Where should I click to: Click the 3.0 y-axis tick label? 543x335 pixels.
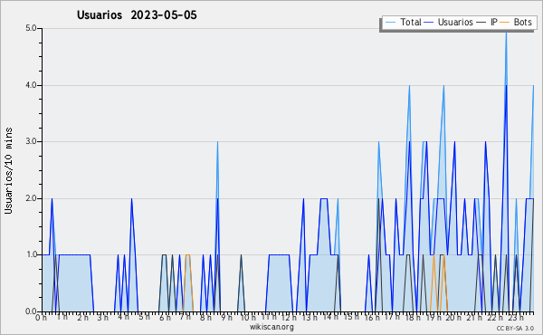click(31, 141)
